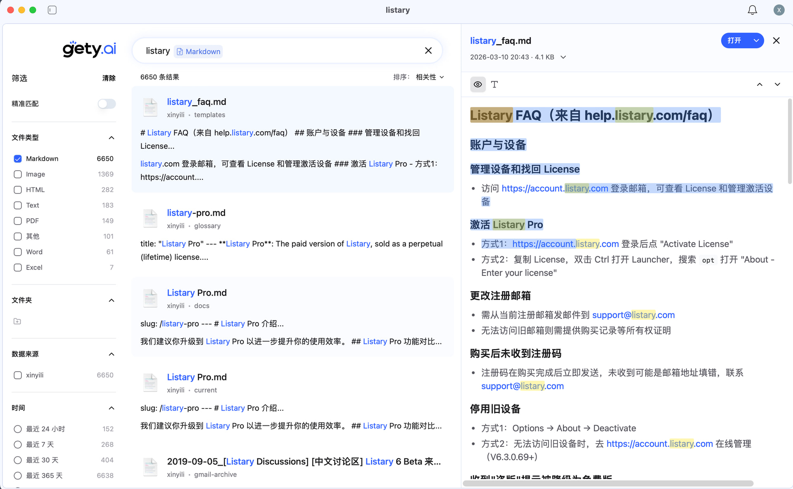793x489 pixels.
Task: Click the preview heading 更改注册邮箱
Action: pos(500,296)
